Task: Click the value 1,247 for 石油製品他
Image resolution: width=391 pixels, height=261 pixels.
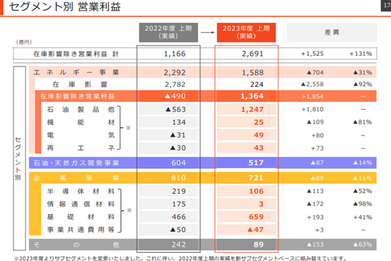Action: coord(252,110)
